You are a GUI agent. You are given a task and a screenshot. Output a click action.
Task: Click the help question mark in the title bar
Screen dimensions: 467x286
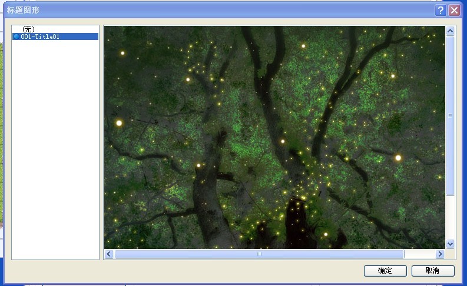(440, 11)
